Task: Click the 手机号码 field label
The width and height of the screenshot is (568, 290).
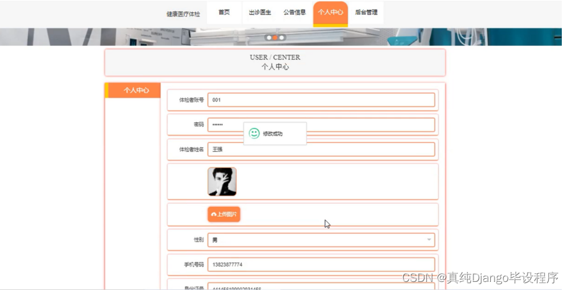Action: [x=194, y=265]
